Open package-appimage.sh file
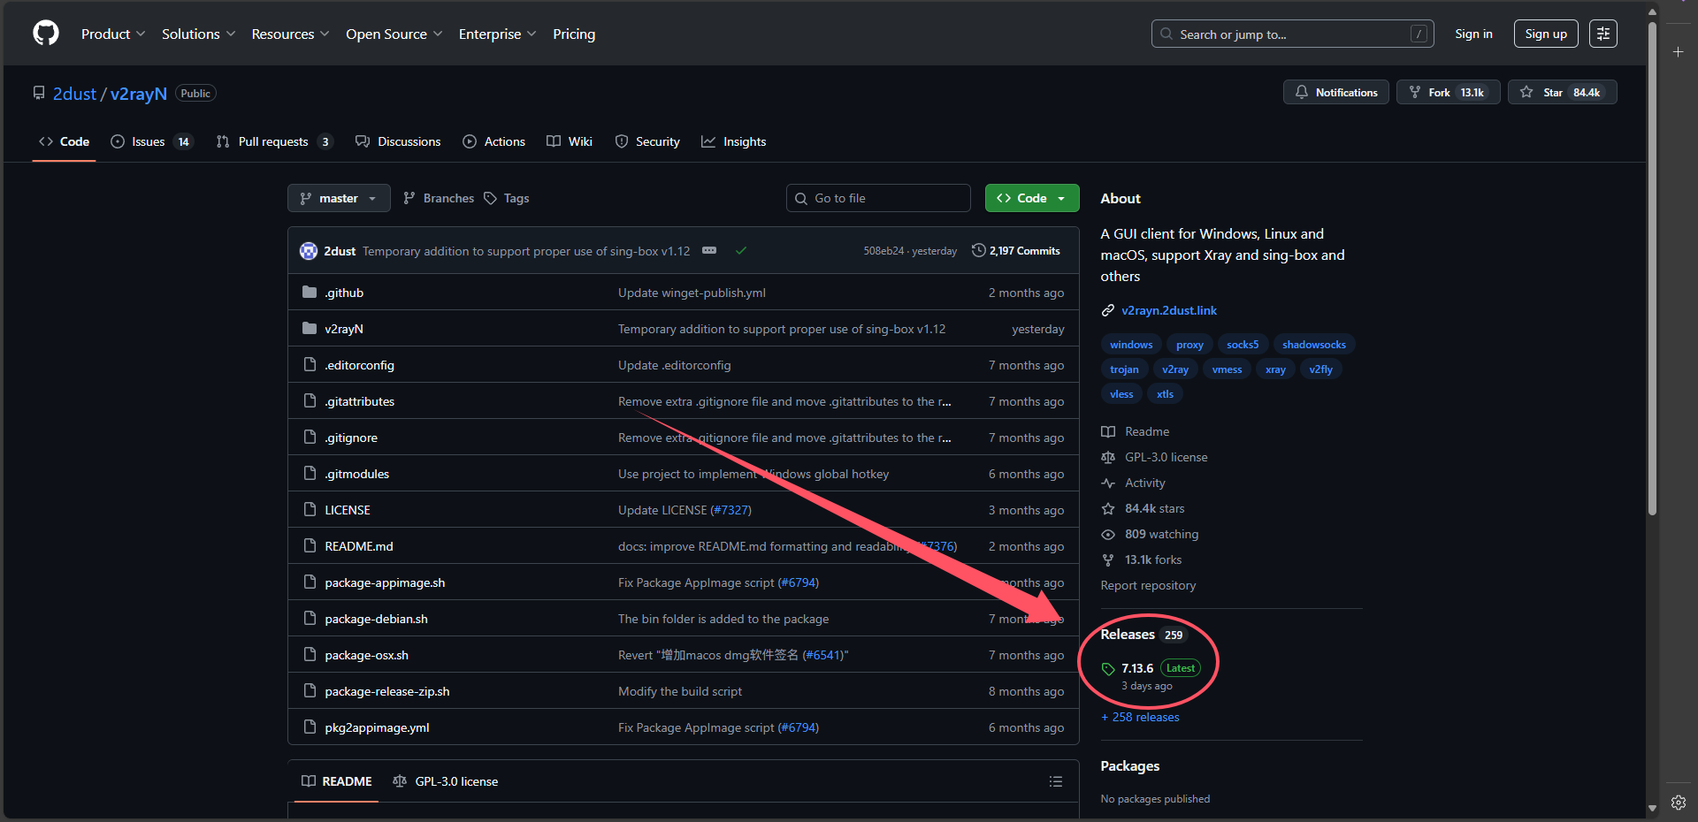 (385, 582)
